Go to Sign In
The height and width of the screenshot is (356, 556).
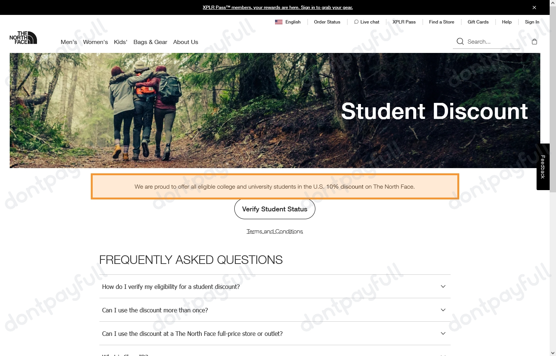[532, 22]
